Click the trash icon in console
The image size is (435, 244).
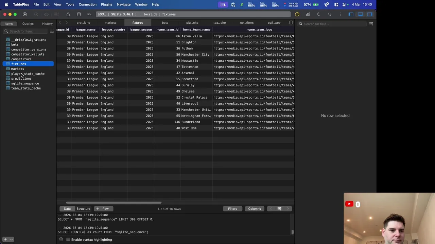coord(61,240)
